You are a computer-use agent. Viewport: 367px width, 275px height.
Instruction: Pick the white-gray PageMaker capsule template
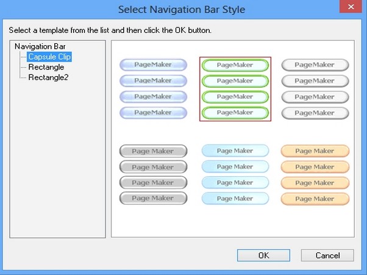[x=315, y=89]
